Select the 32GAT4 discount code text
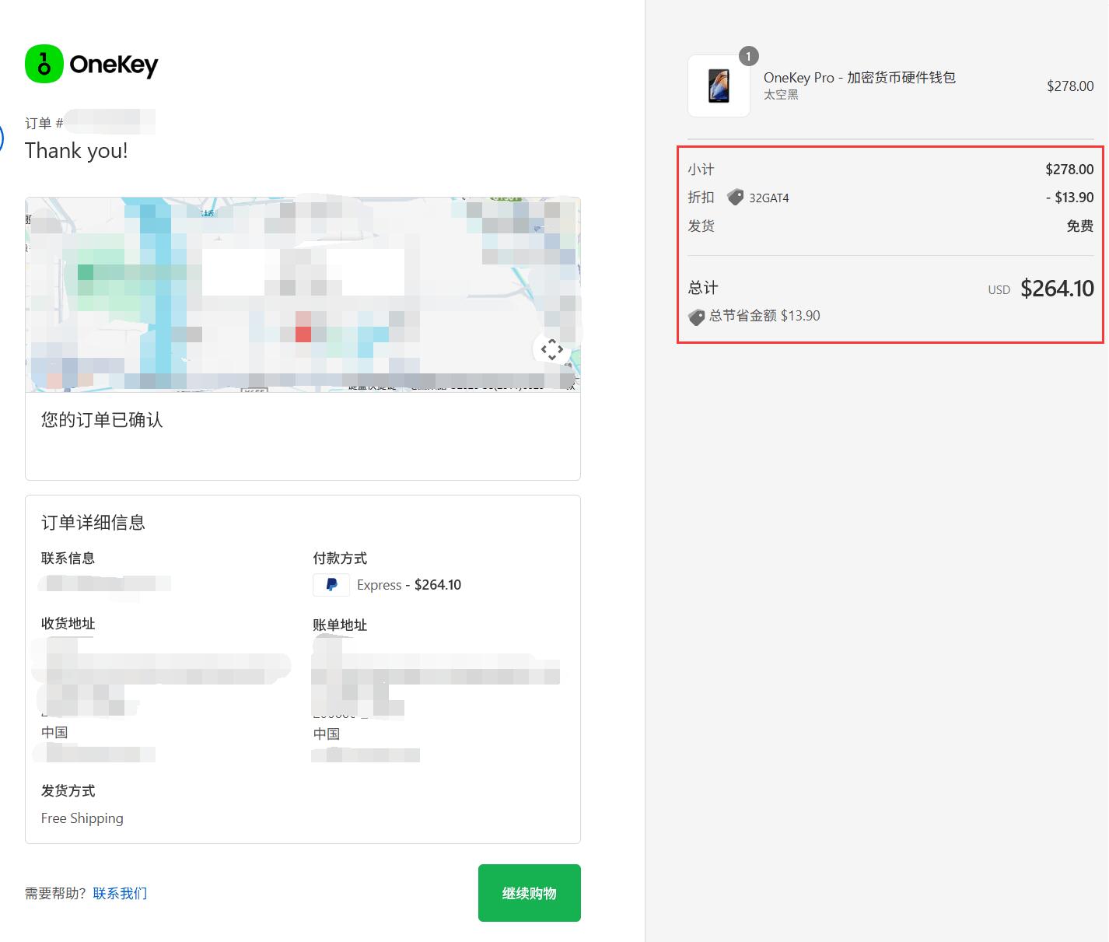Viewport: 1109px width, 942px height. [x=769, y=198]
